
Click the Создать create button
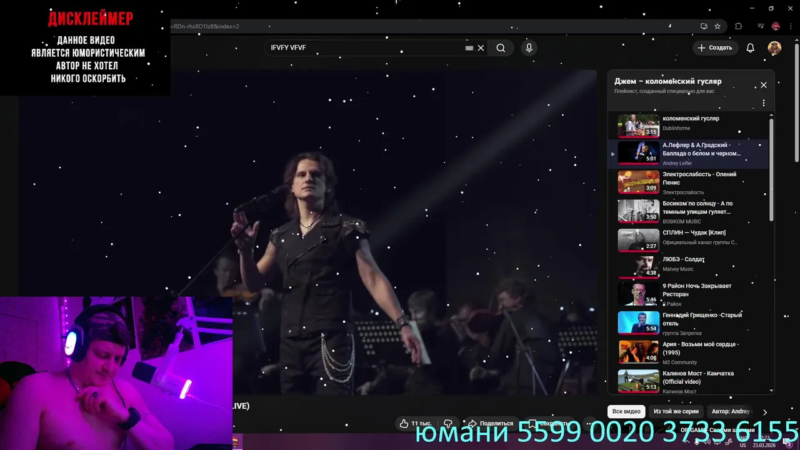tap(715, 48)
